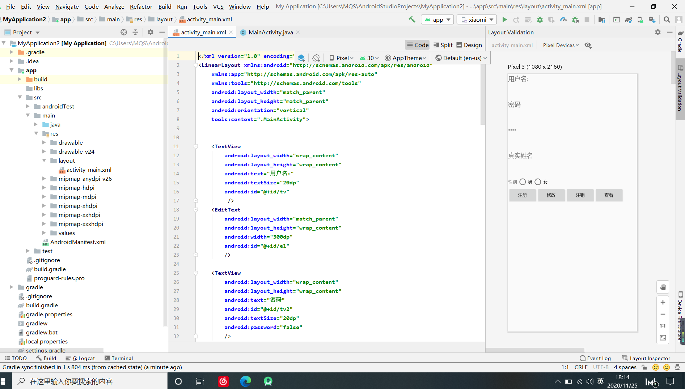Open the AVD Manager phone icon
The height and width of the screenshot is (389, 685).
[640, 20]
